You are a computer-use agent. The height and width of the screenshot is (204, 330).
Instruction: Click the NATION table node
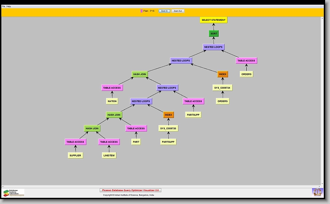(112, 101)
